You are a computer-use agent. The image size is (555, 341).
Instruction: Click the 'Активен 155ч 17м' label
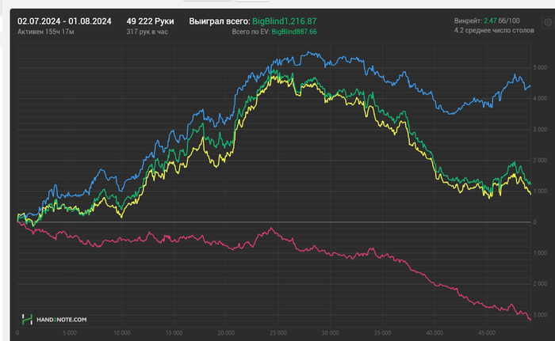(46, 32)
